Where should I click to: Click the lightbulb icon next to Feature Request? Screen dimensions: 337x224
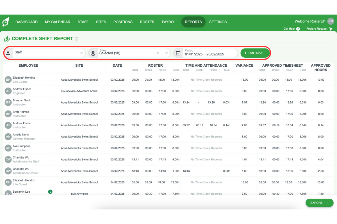331,29
